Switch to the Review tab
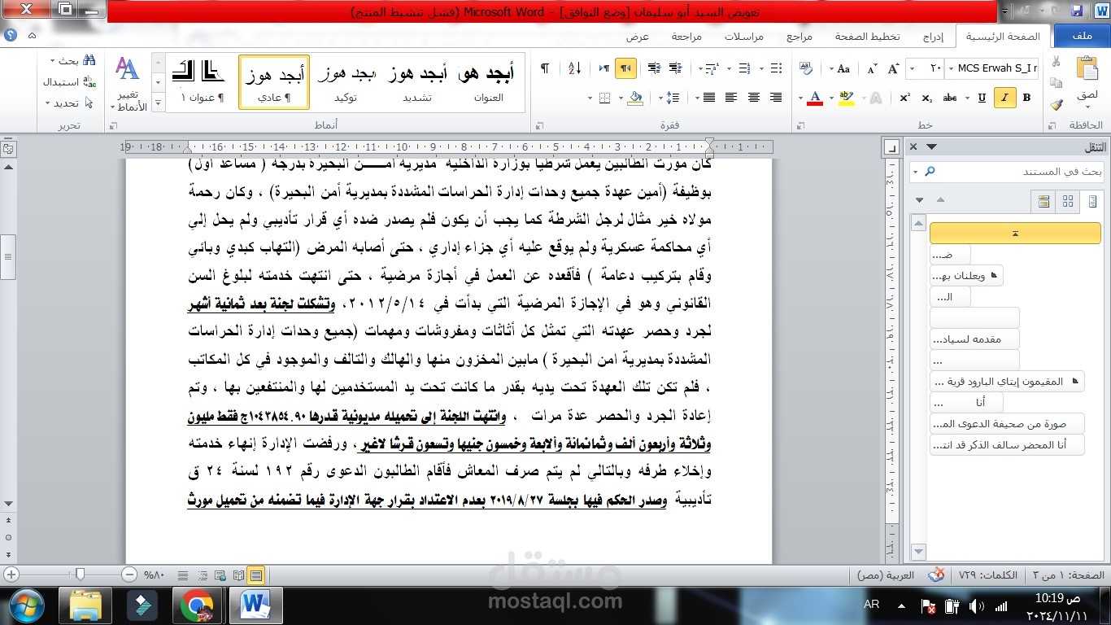 686,37
